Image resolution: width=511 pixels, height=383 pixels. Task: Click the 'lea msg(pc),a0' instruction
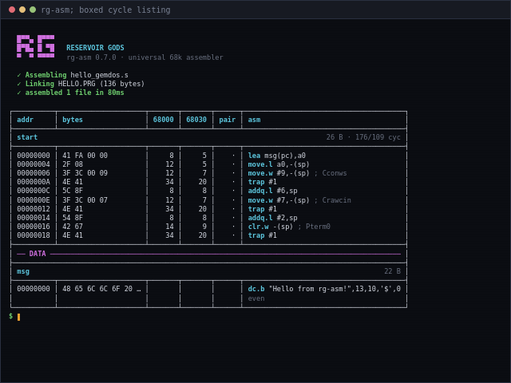coord(277,156)
